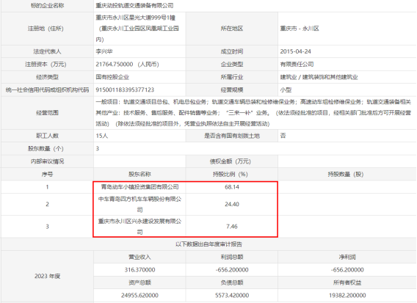Select the address line 重庆市永川区星光大道999号1幢
Screen dimensions: 417x303
pyautogui.click(x=136, y=18)
